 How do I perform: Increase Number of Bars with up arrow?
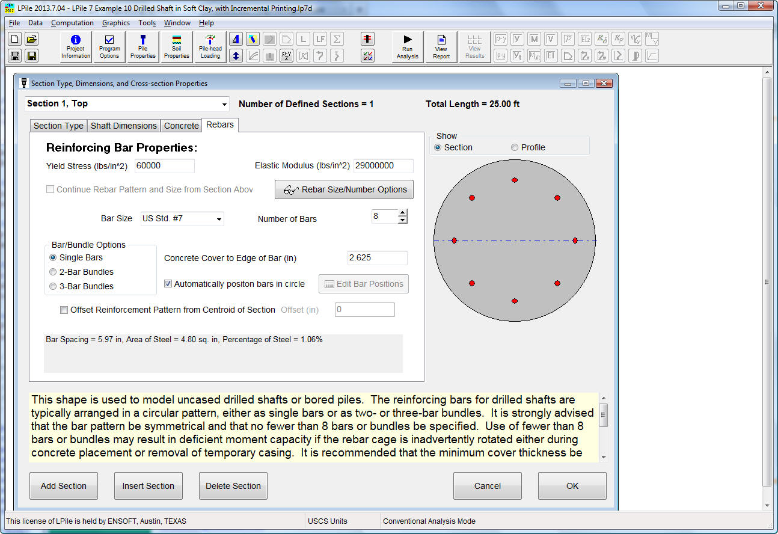tap(402, 213)
